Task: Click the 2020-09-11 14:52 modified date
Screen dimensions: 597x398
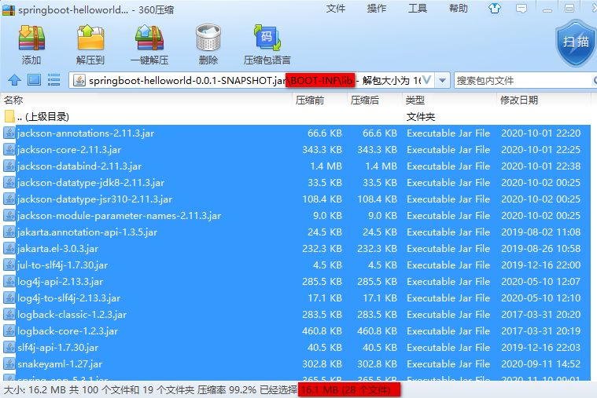Action: 540,363
